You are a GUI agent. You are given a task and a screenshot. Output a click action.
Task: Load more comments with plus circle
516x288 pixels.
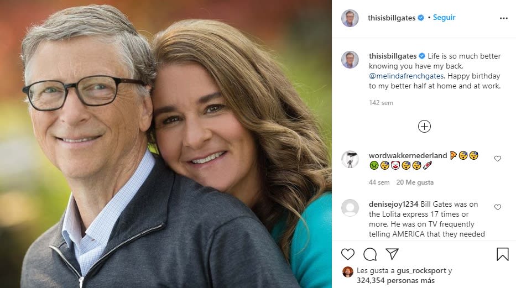(x=424, y=127)
